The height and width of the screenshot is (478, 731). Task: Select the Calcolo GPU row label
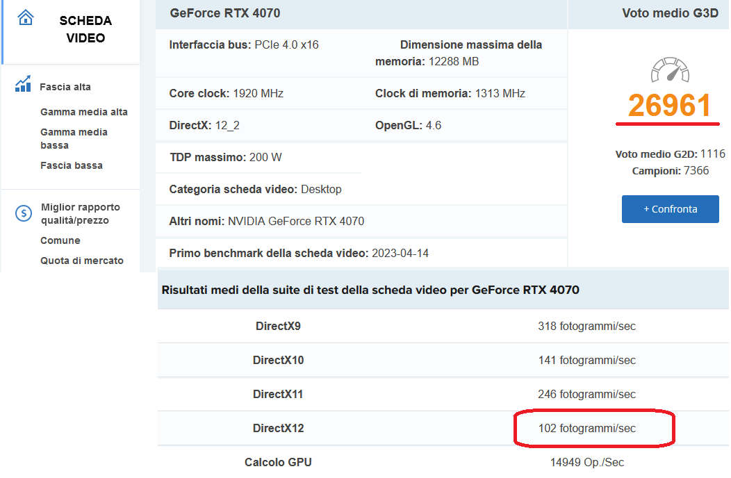278,462
